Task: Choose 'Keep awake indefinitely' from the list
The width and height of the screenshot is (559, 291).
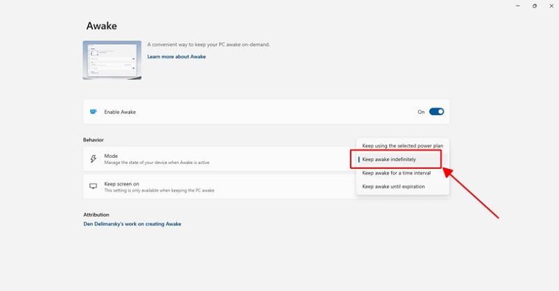Action: 389,159
